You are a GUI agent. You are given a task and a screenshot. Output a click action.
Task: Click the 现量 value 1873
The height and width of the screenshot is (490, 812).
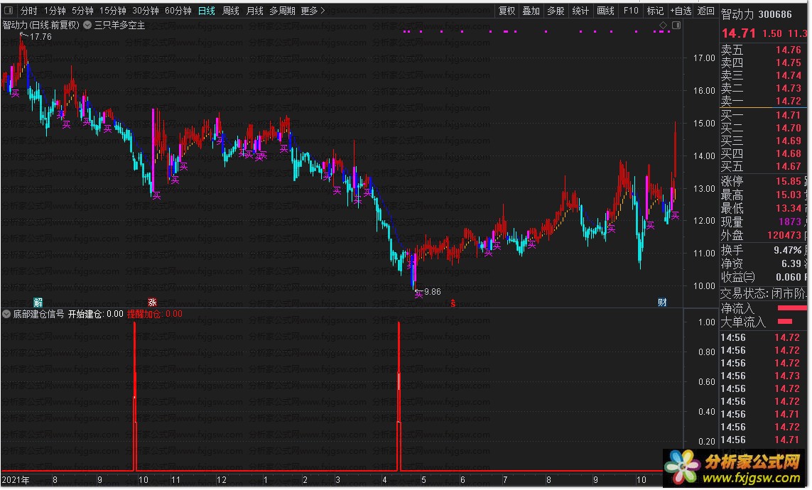coord(790,222)
